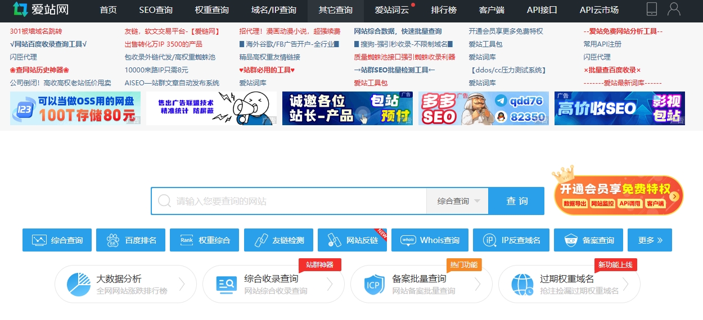Open 公司倒闭！高收高权老站低价甩卖 link
Viewport: 703px width, 320px height.
(61, 83)
